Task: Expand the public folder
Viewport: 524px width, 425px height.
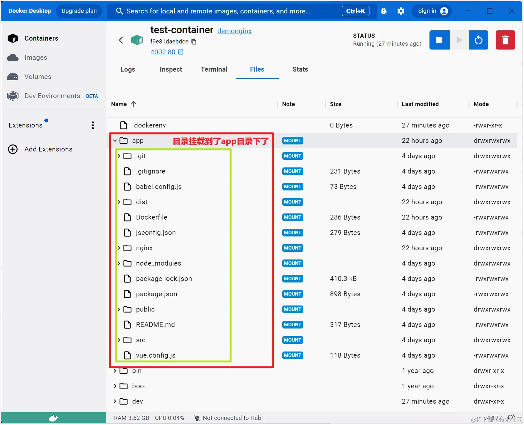Action: [x=119, y=309]
